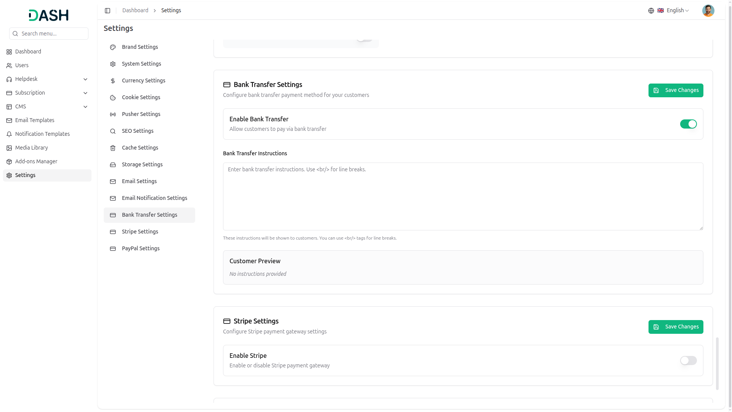732x412 pixels.
Task: Click the Add-ons Manager package icon
Action: [9, 162]
